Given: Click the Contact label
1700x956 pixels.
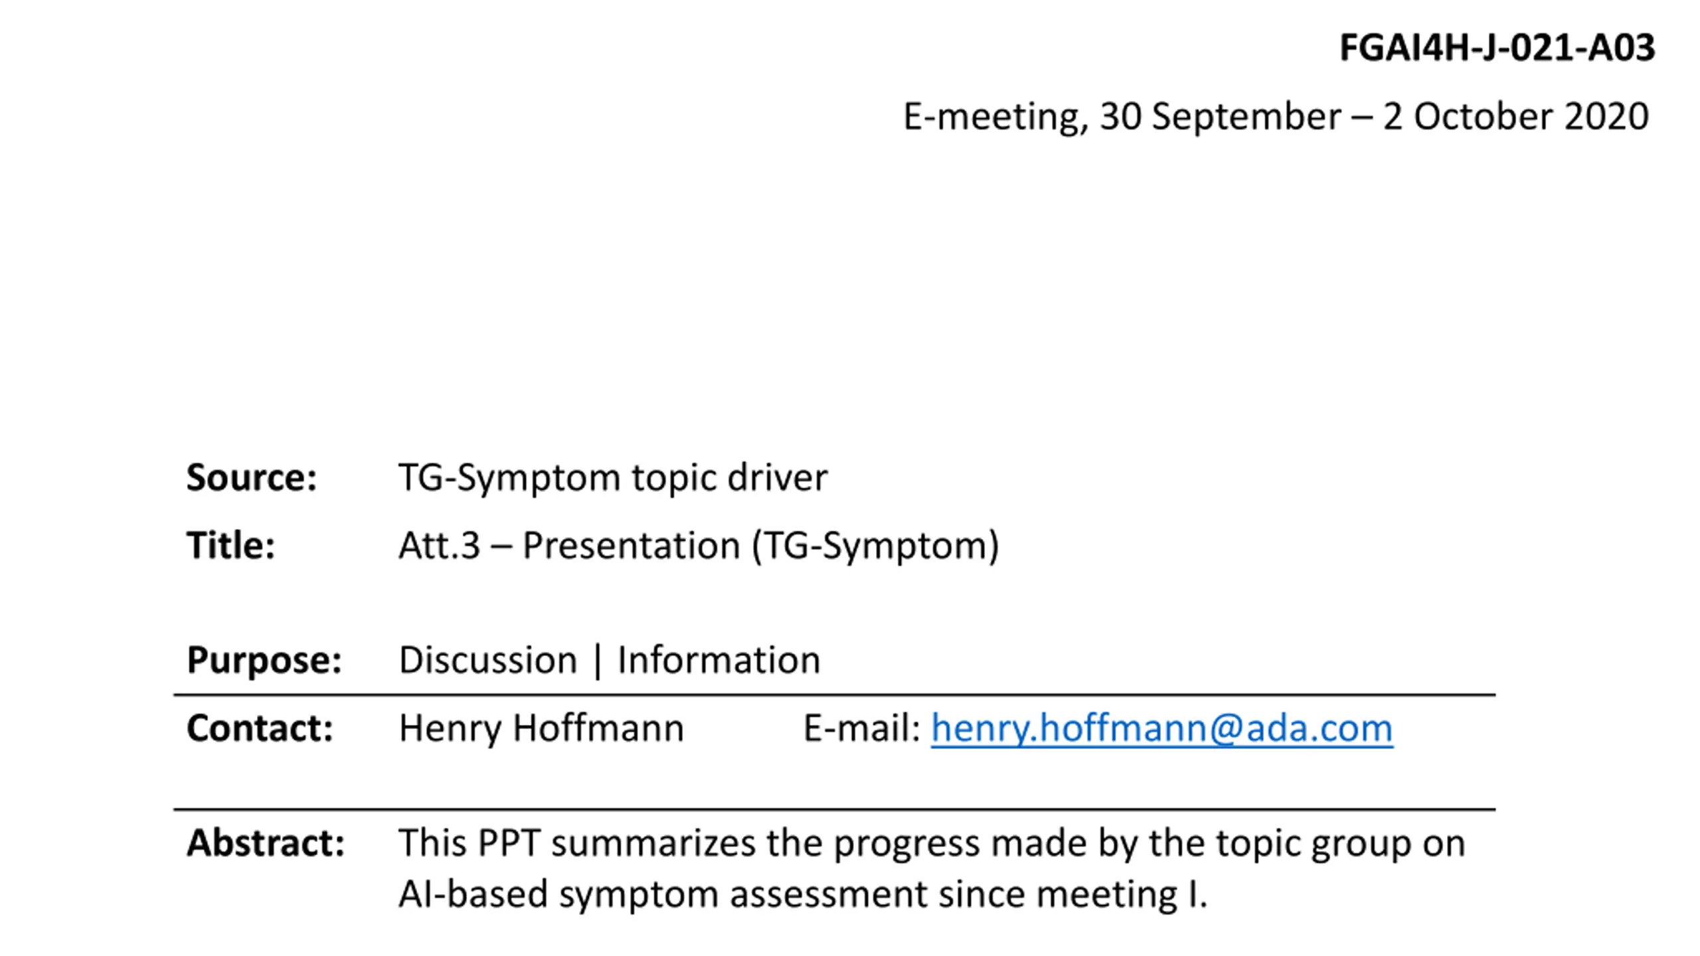Looking at the screenshot, I should click(x=260, y=728).
